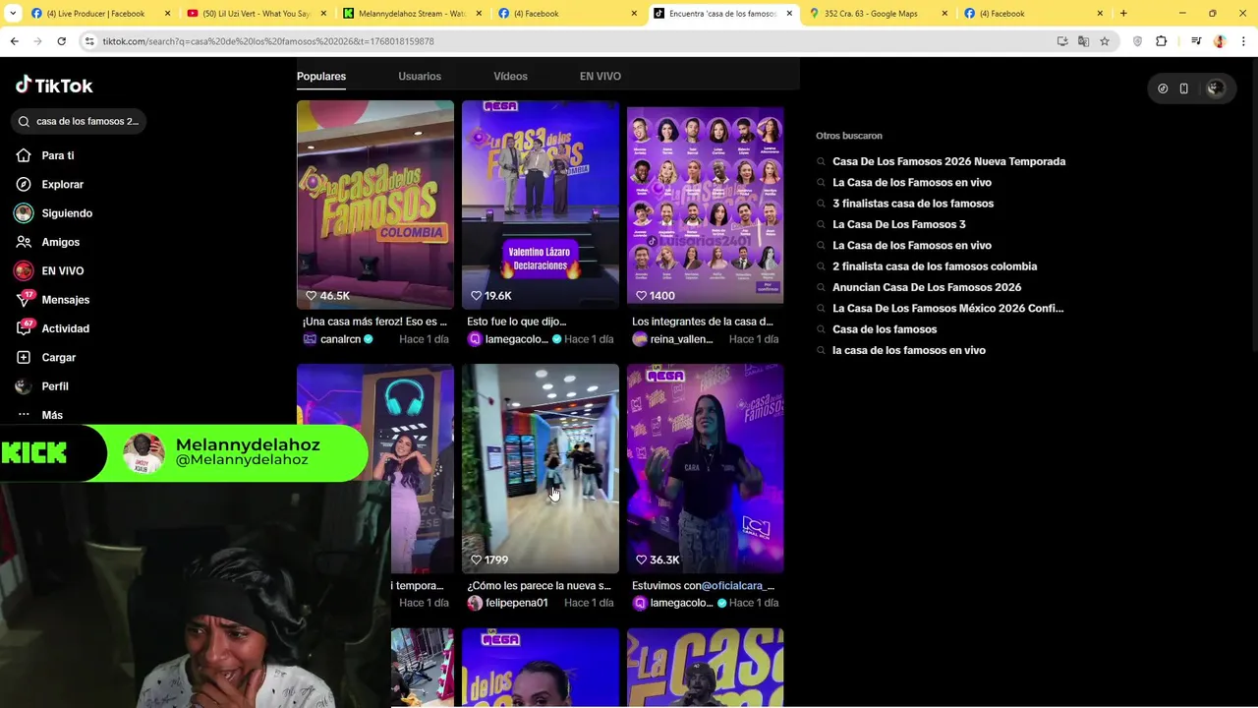Image resolution: width=1258 pixels, height=708 pixels.
Task: Open Explorar compass icon
Action: tap(24, 184)
